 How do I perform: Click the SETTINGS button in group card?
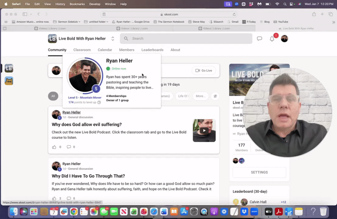click(x=259, y=172)
